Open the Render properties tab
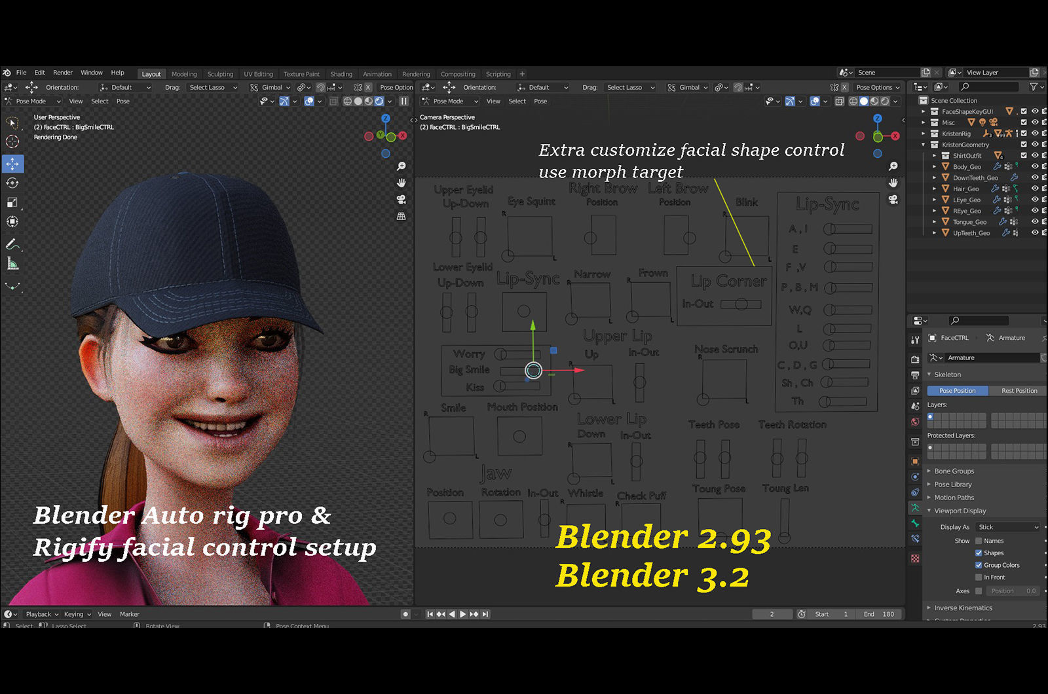Screen dimensions: 1048x694 915,359
